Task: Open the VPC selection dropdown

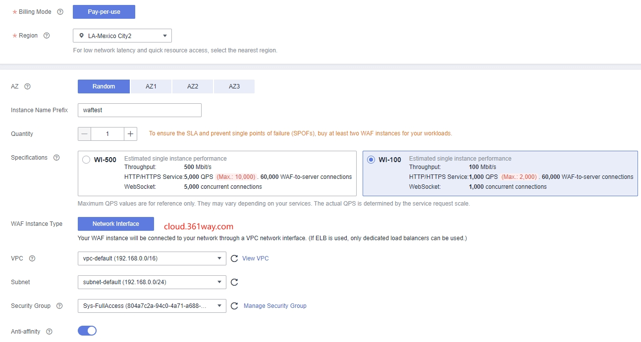Action: [x=152, y=258]
